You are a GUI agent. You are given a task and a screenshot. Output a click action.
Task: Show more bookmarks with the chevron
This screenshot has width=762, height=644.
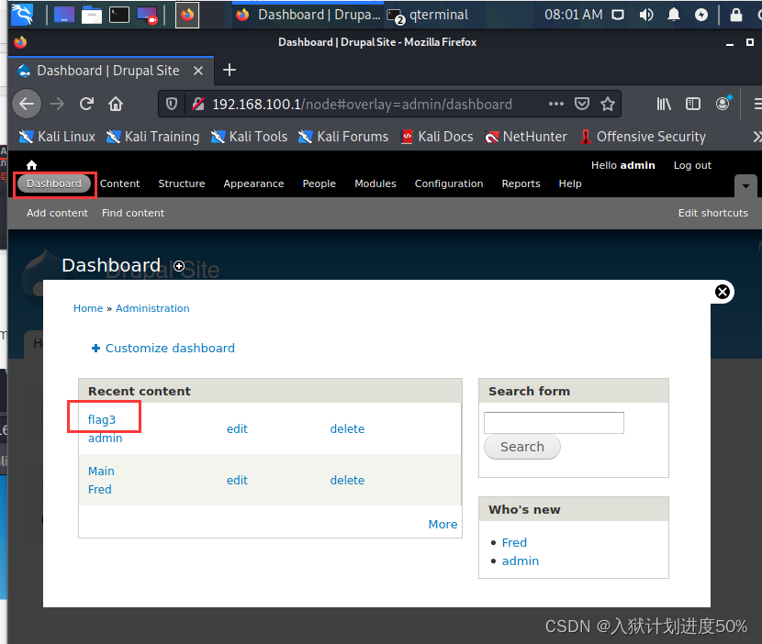(x=756, y=137)
